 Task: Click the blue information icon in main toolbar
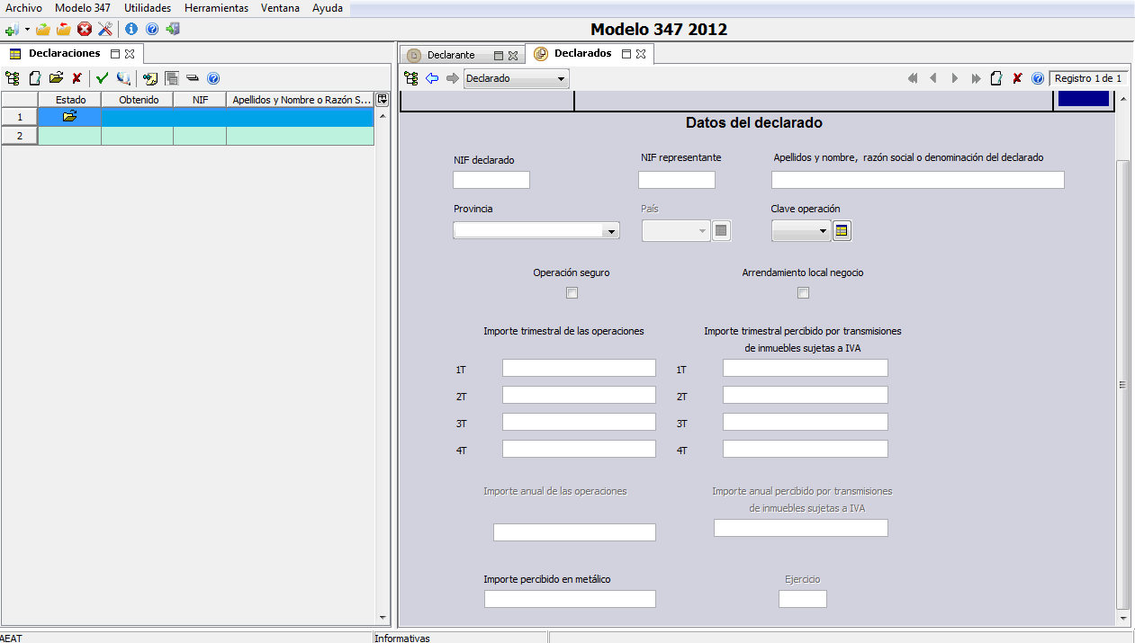point(131,29)
